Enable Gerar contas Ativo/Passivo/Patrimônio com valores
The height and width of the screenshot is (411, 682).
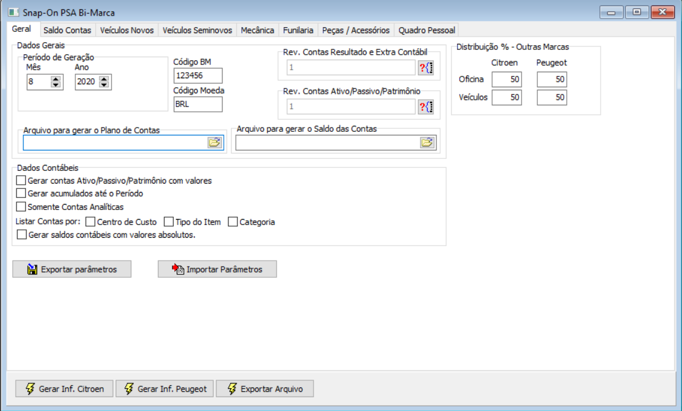21,180
